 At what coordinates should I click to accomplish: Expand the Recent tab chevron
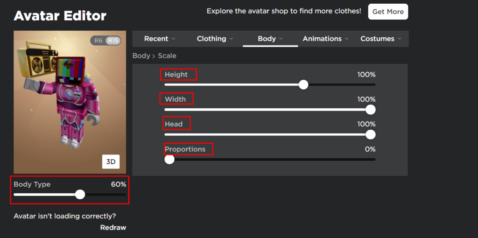pyautogui.click(x=173, y=39)
